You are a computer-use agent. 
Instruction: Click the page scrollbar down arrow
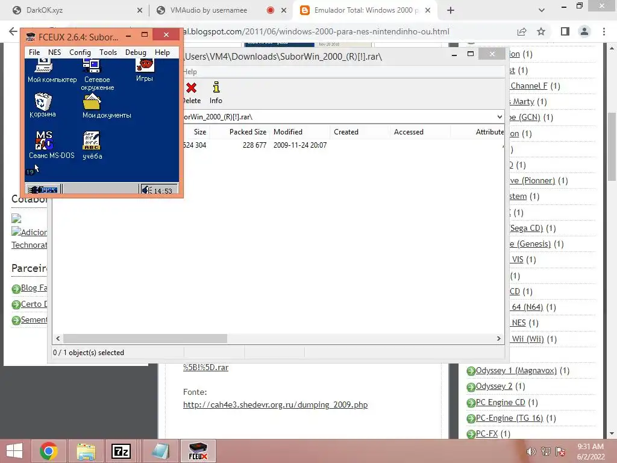[612, 434]
